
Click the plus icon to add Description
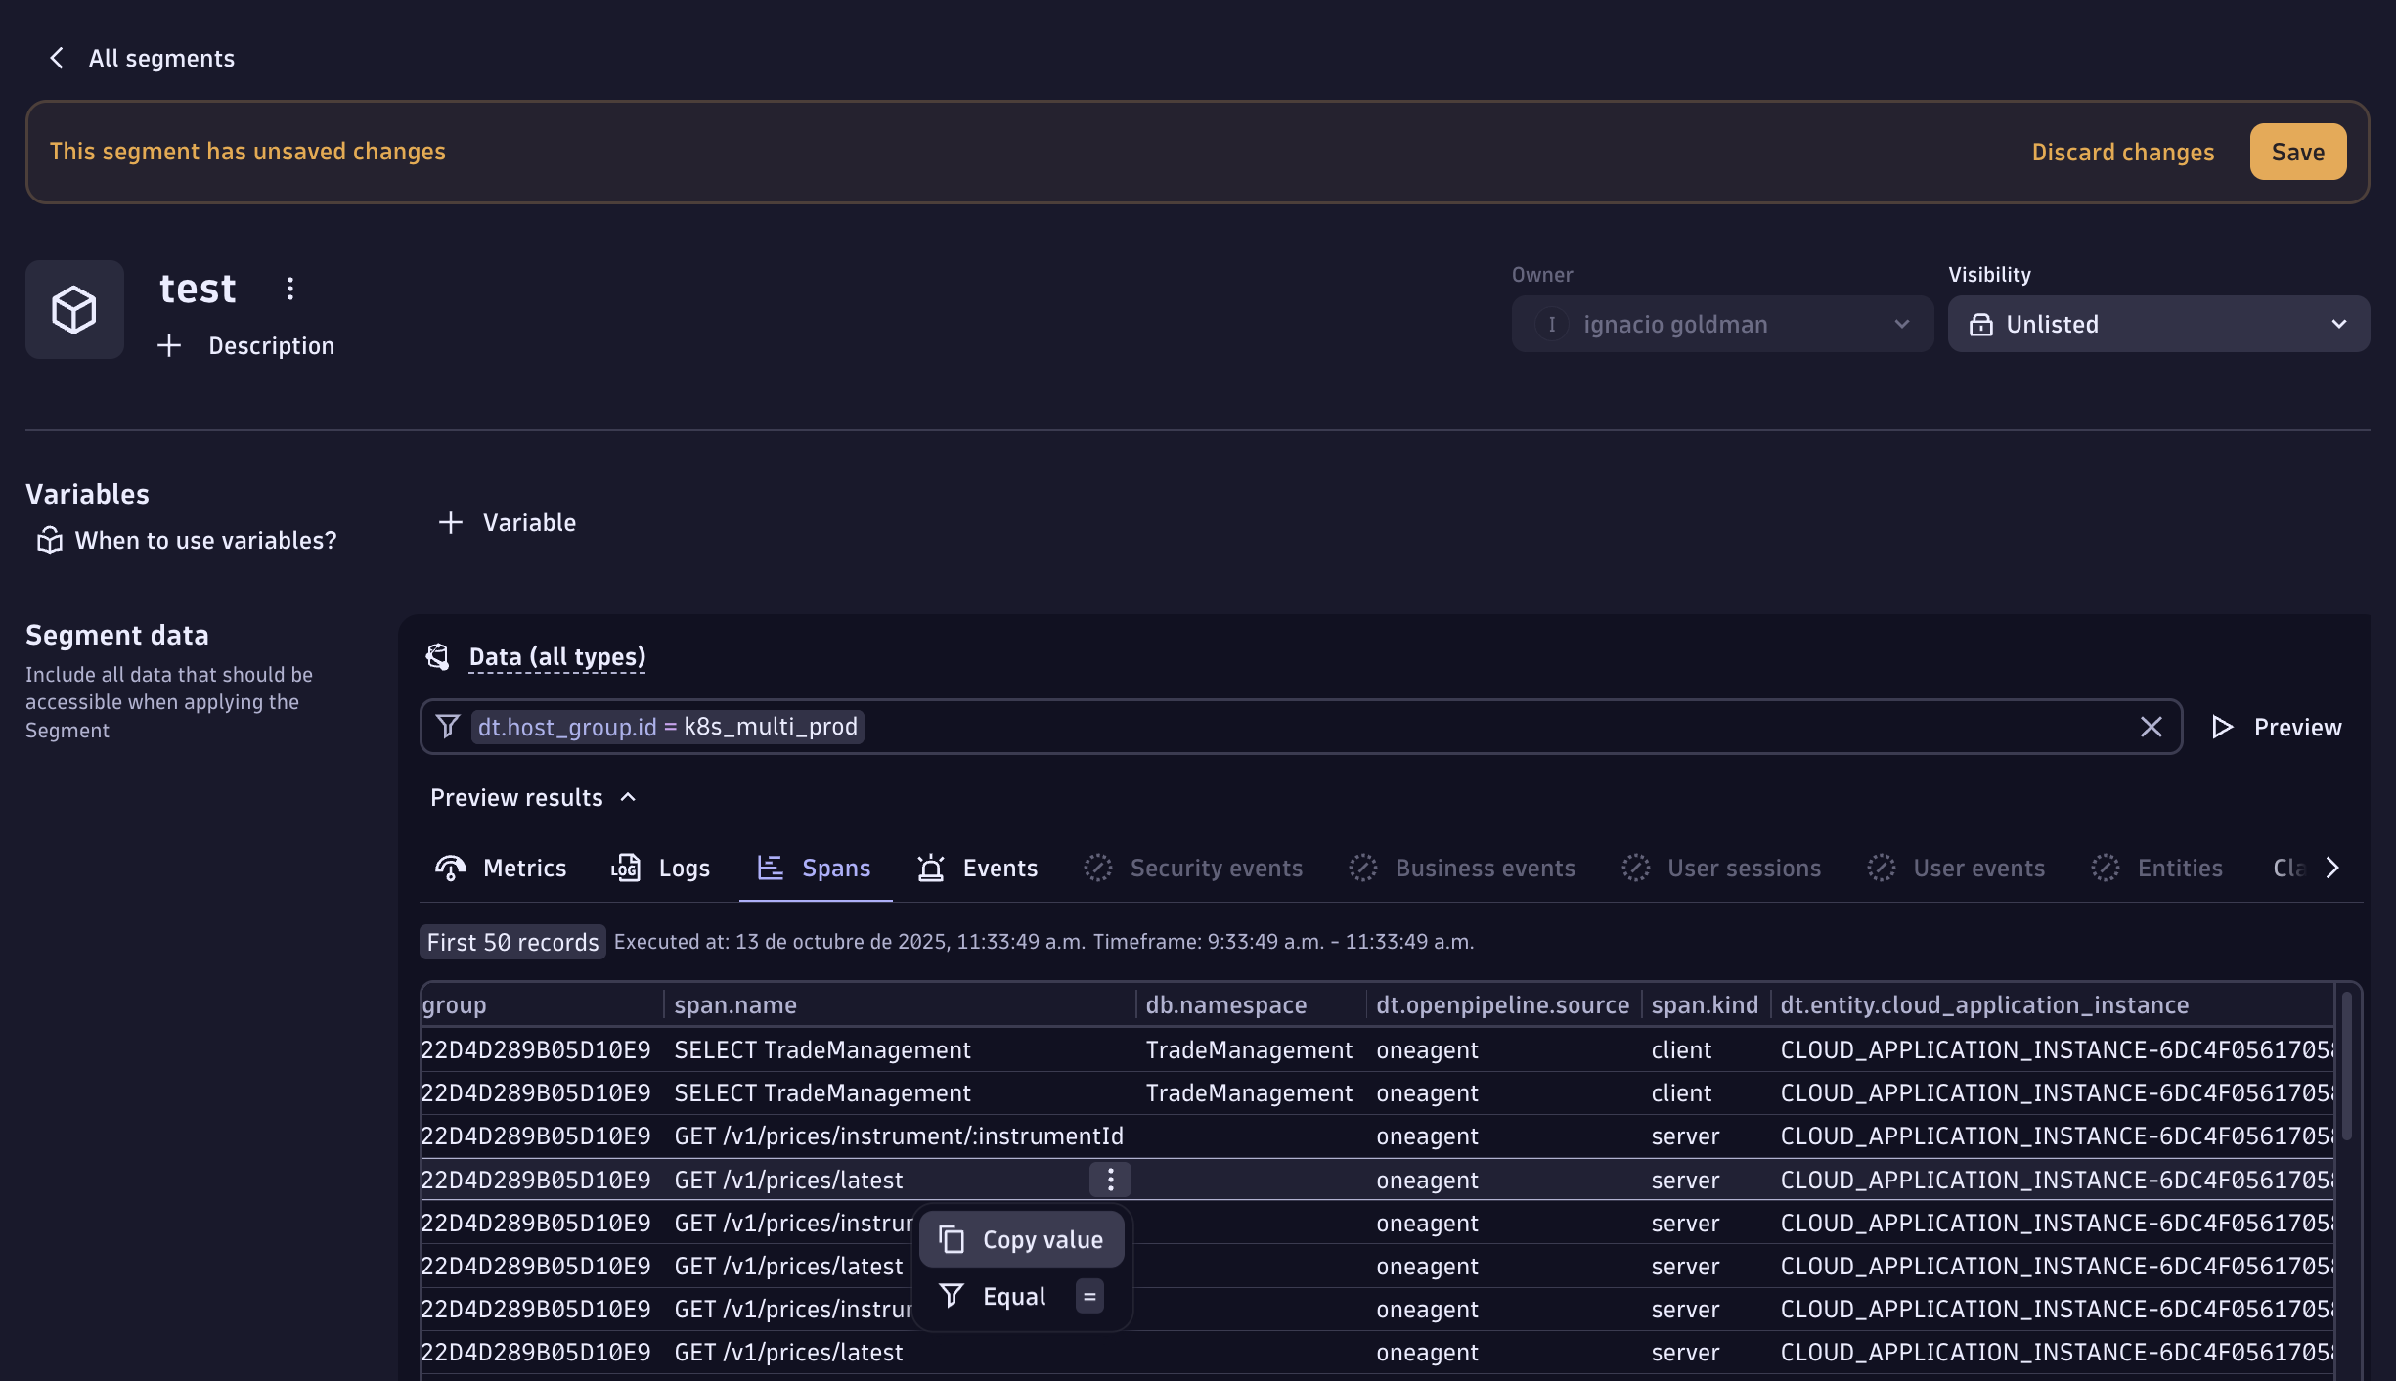169,345
